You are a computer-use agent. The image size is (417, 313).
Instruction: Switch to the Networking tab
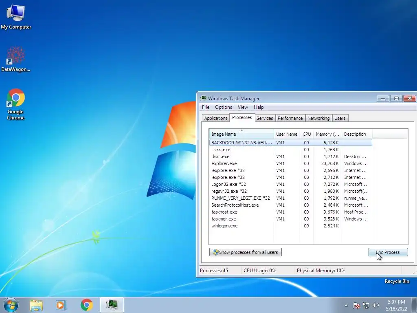tap(318, 118)
